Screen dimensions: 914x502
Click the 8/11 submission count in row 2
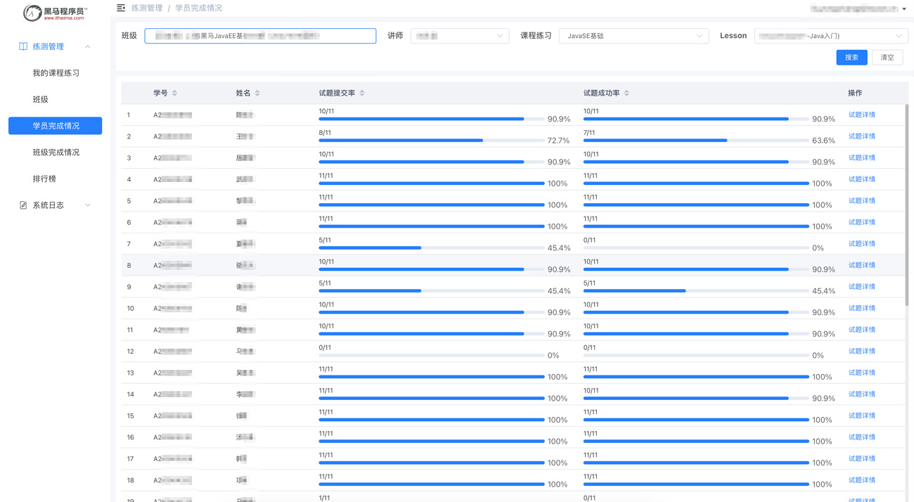tap(325, 133)
